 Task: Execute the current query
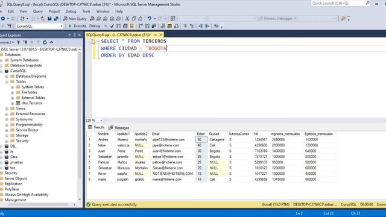pyautogui.click(x=77, y=26)
